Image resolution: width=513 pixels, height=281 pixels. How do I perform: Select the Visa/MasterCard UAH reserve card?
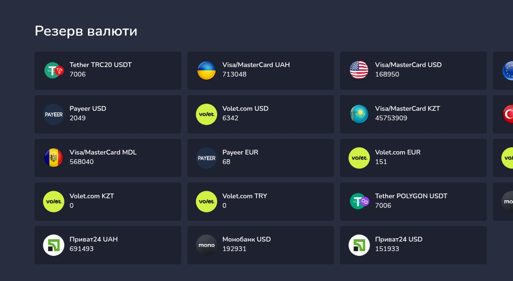click(x=260, y=70)
